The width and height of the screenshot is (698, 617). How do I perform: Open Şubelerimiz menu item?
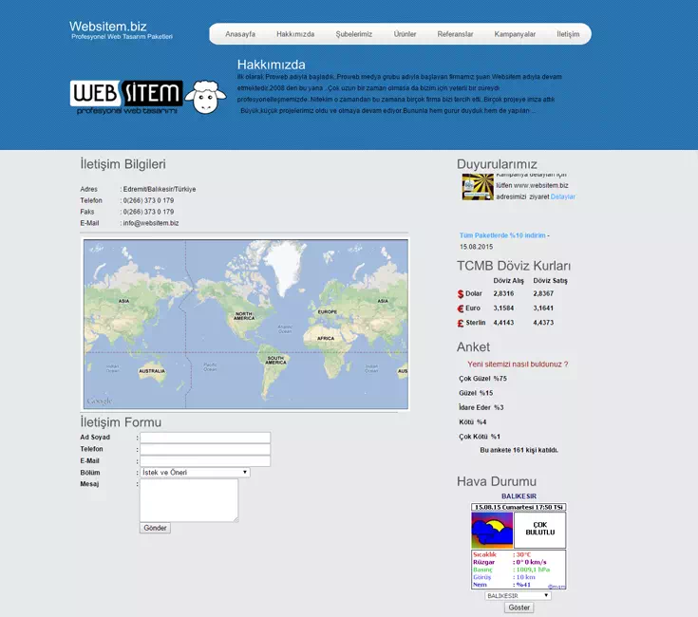354,34
